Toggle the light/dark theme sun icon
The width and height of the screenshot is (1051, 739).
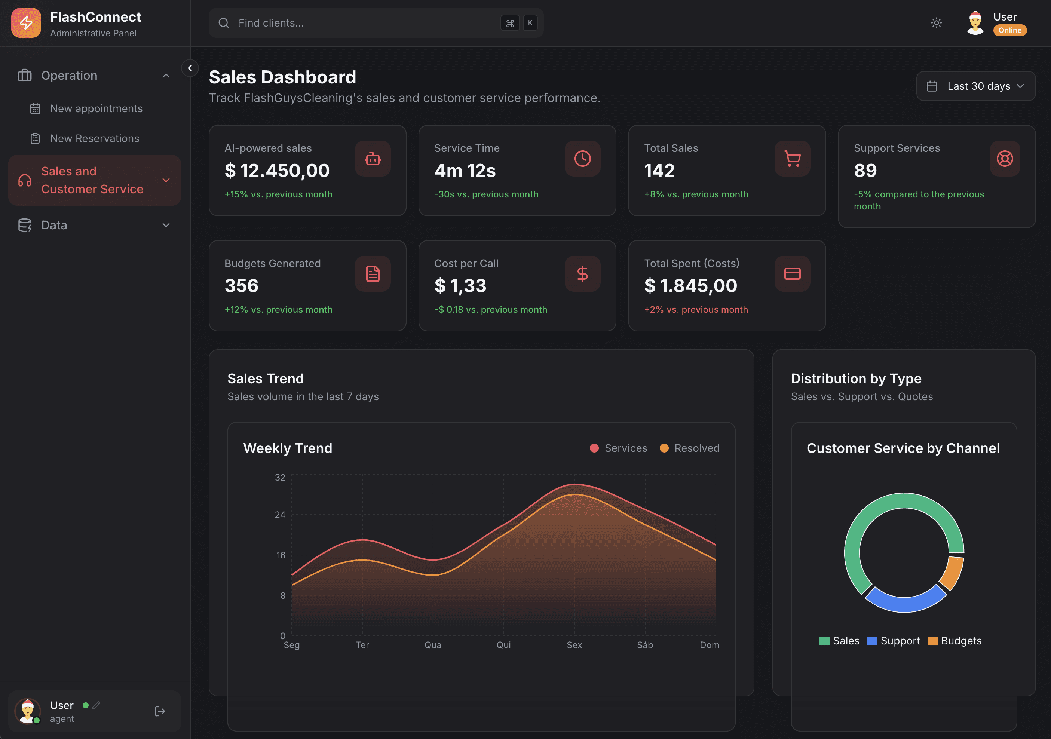tap(936, 23)
